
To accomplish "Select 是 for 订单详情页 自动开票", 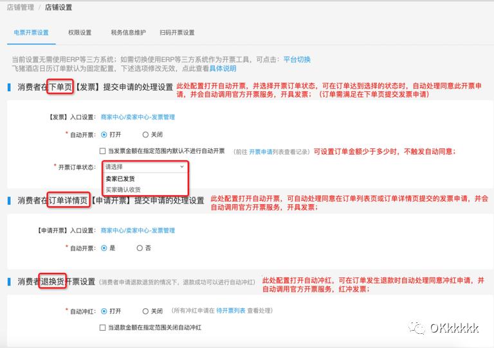I will (x=104, y=248).
